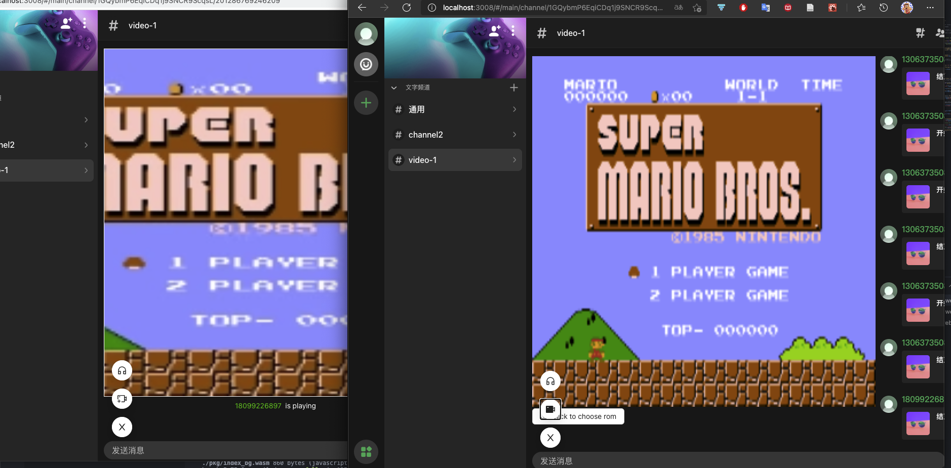Open player 18099226897 name link
Viewport: 951px width, 468px height.
[258, 406]
